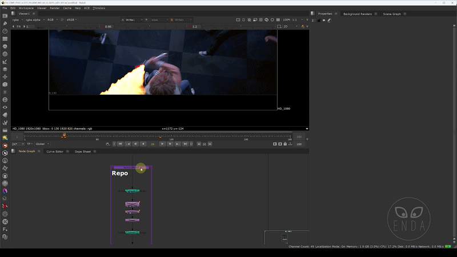Open the RGB display channels dropdown
Screen dimensions: 457x257
[x=53, y=20]
